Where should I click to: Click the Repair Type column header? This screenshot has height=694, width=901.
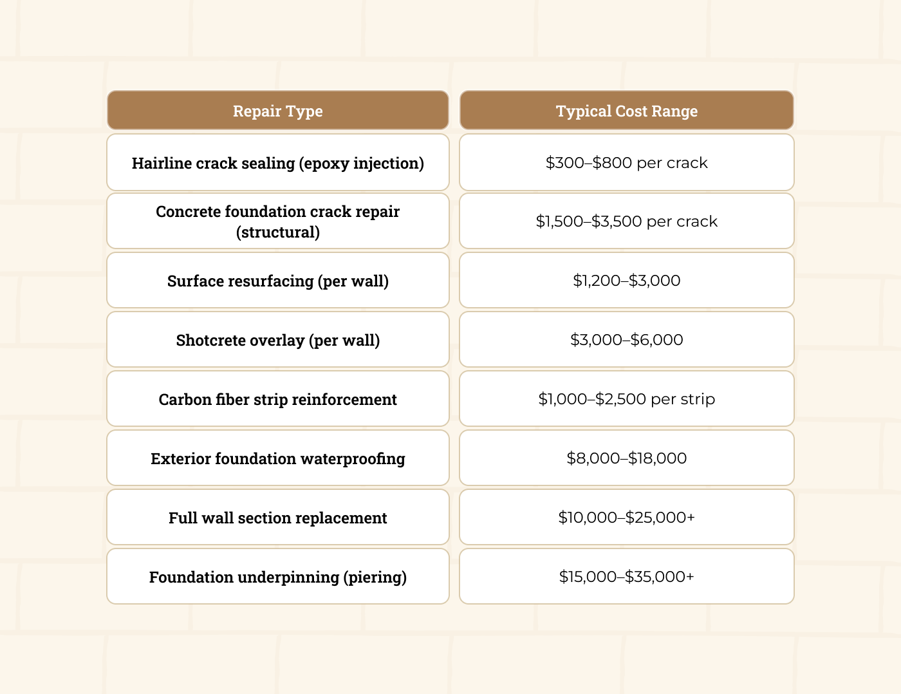point(277,111)
